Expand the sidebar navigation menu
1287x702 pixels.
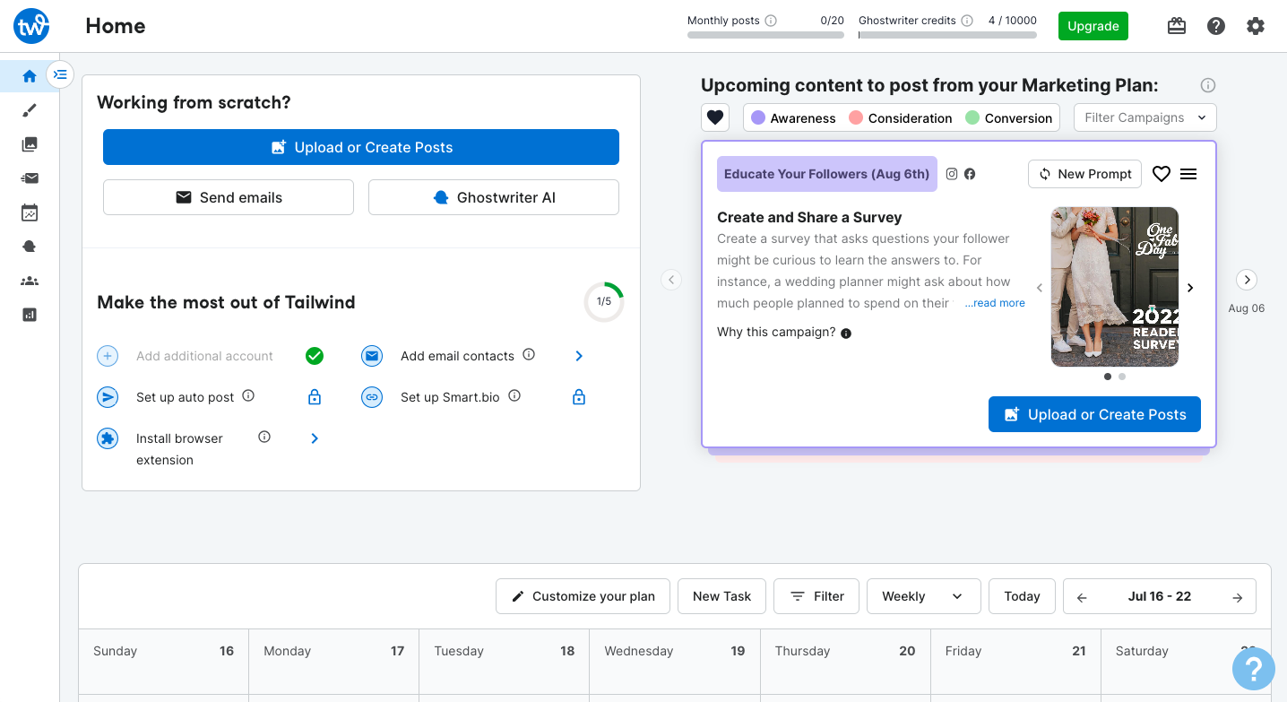click(x=60, y=74)
